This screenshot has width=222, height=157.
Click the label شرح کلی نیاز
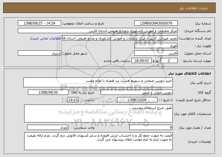tap(200, 83)
